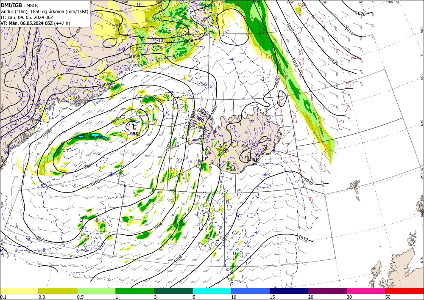Pick the blue 10–15 mm legend swatch
The height and width of the screenshot is (300, 424).
tap(251, 291)
